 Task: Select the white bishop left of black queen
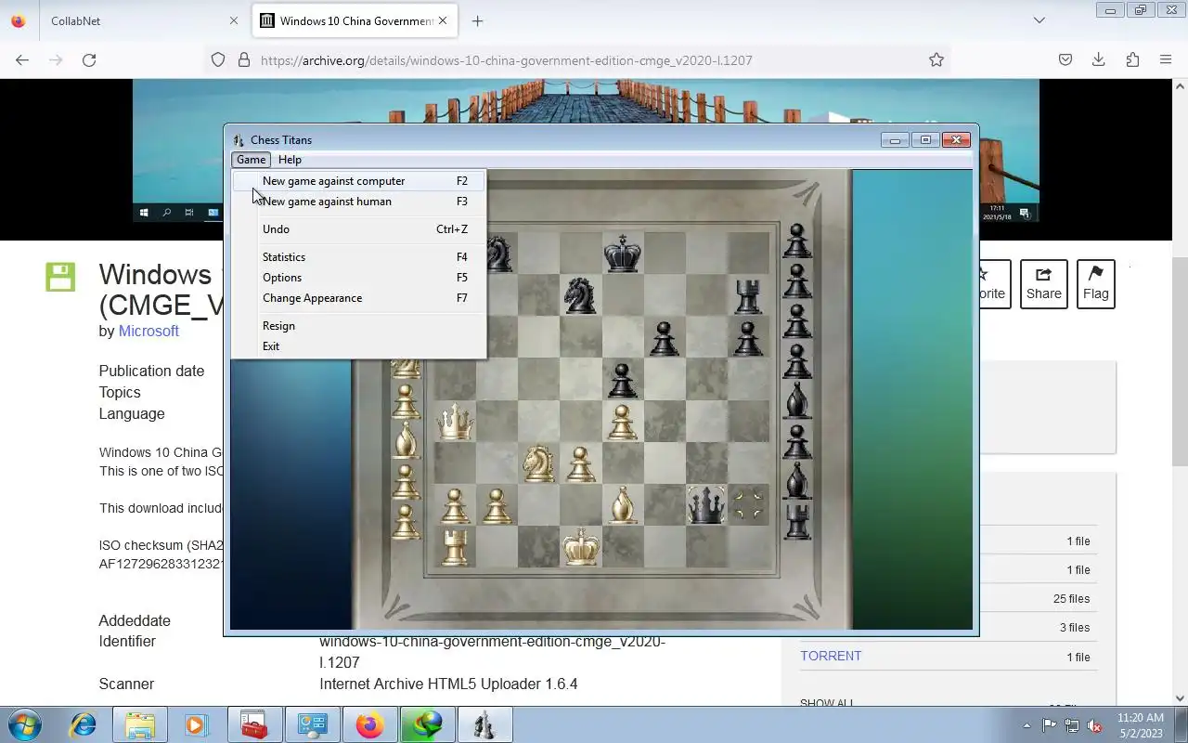[x=623, y=505]
